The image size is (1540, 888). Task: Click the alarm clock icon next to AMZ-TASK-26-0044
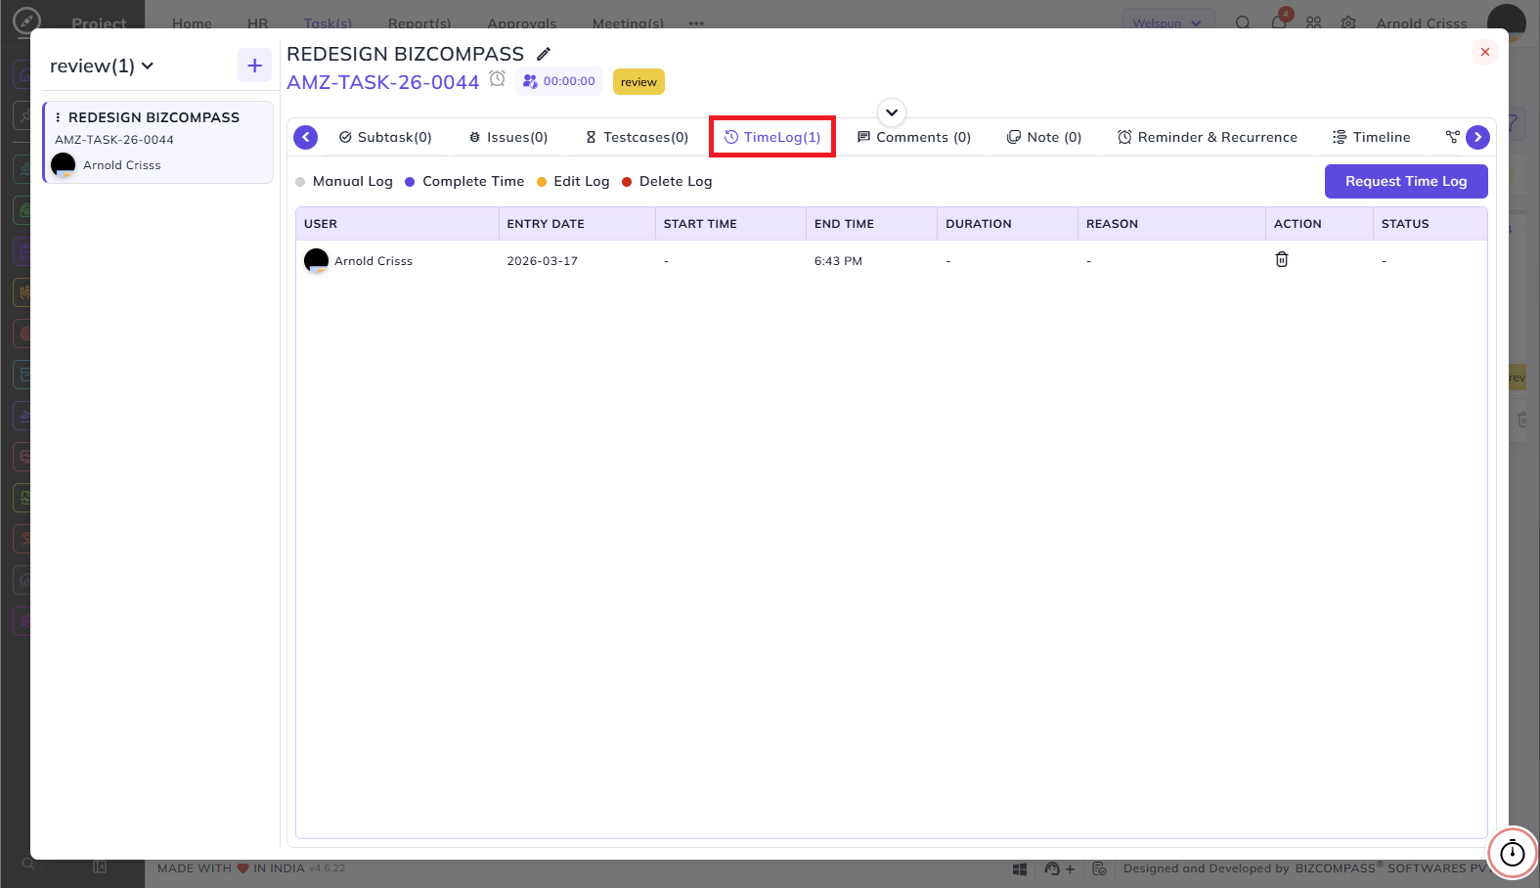coord(498,79)
